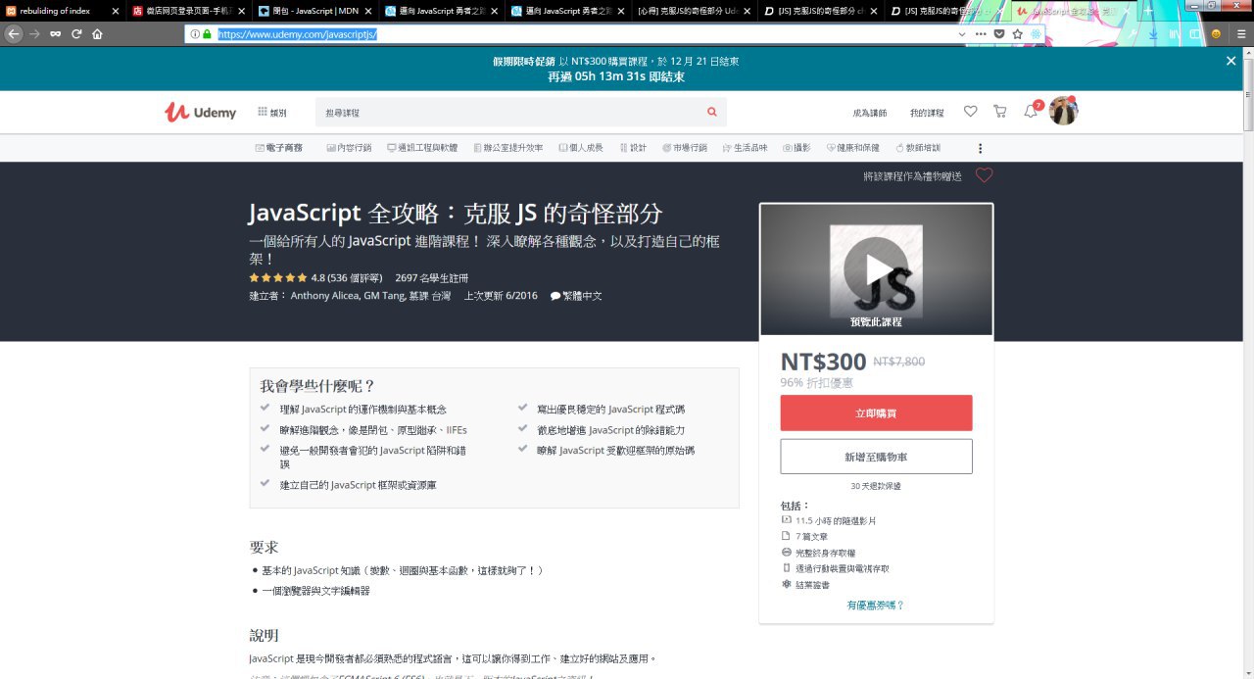
Task: Open URL bar history dropdown arrow
Action: click(962, 33)
